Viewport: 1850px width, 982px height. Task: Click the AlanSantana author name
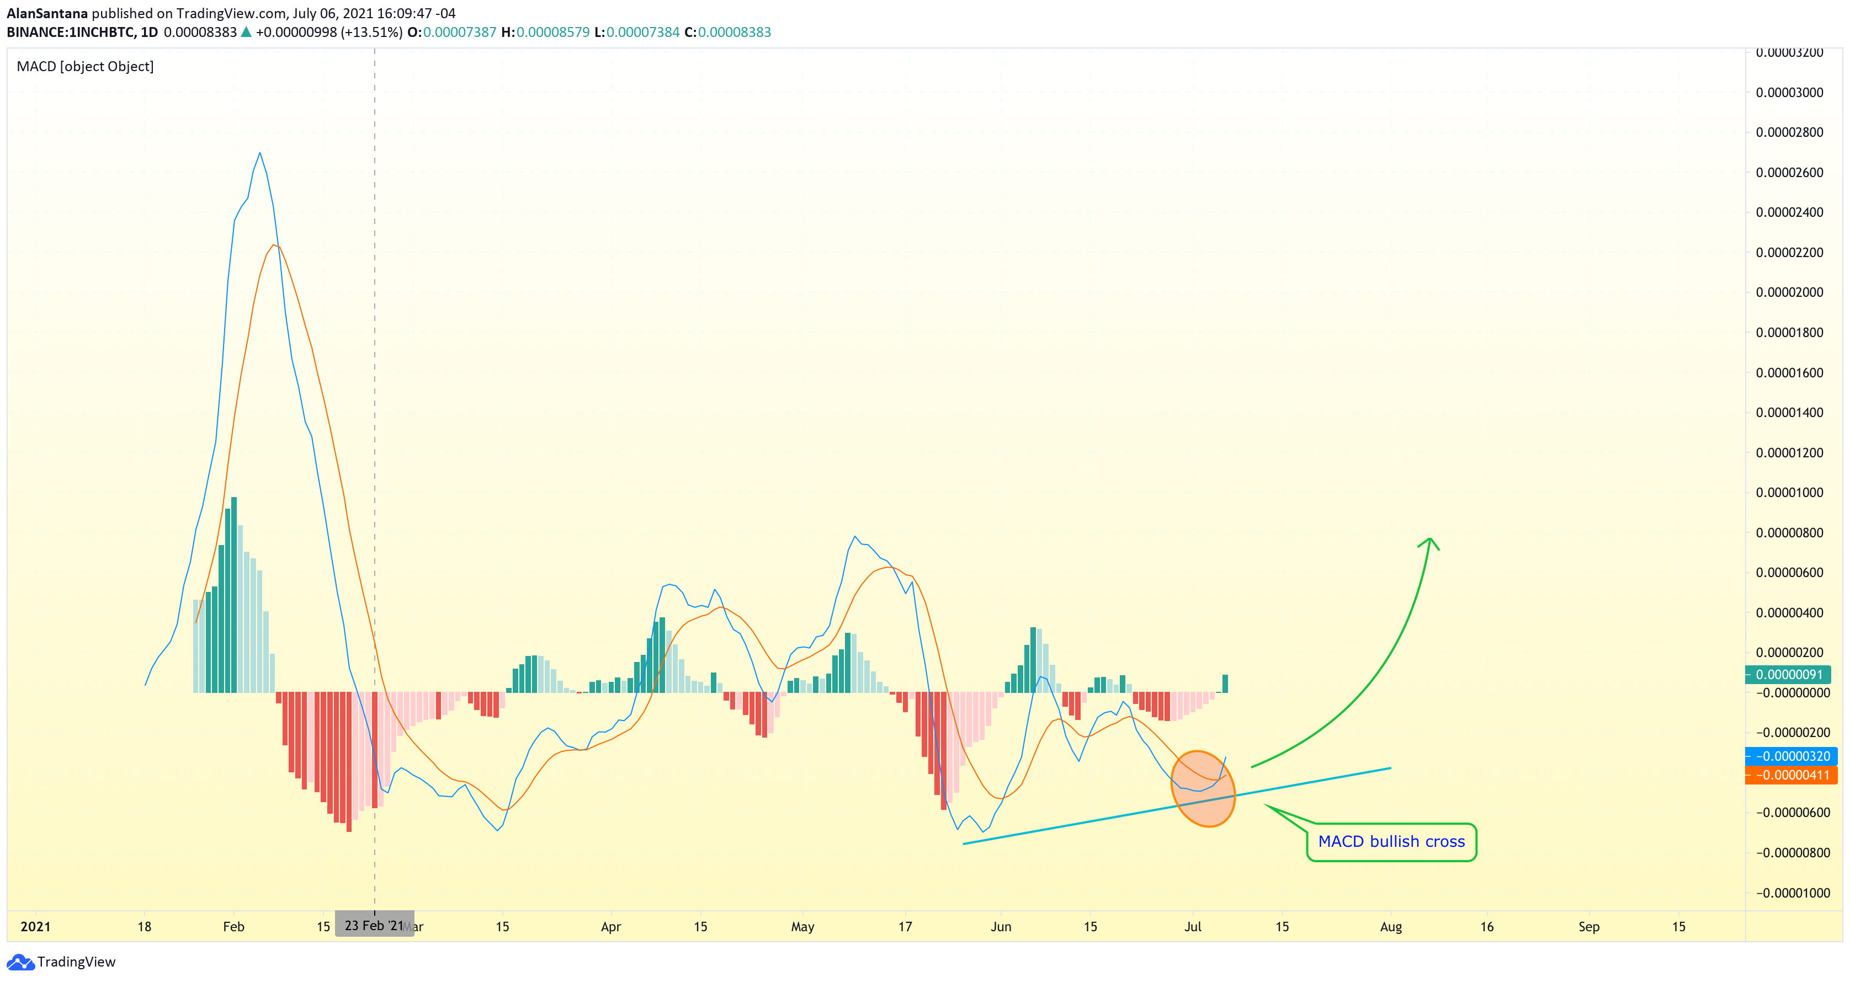point(47,13)
